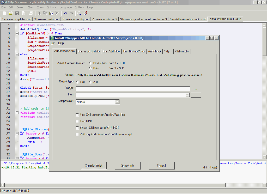
Task: Click the output pane horizontal scrollbar right arrow
Action: click(x=264, y=185)
